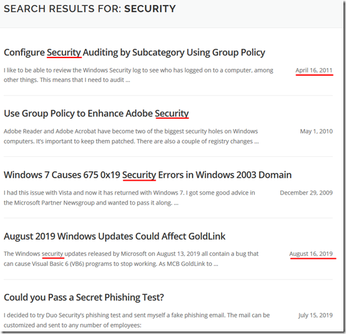The image size is (346, 334).
Task: Open Configure Security Auditing by Subcategory article
Action: (134, 53)
